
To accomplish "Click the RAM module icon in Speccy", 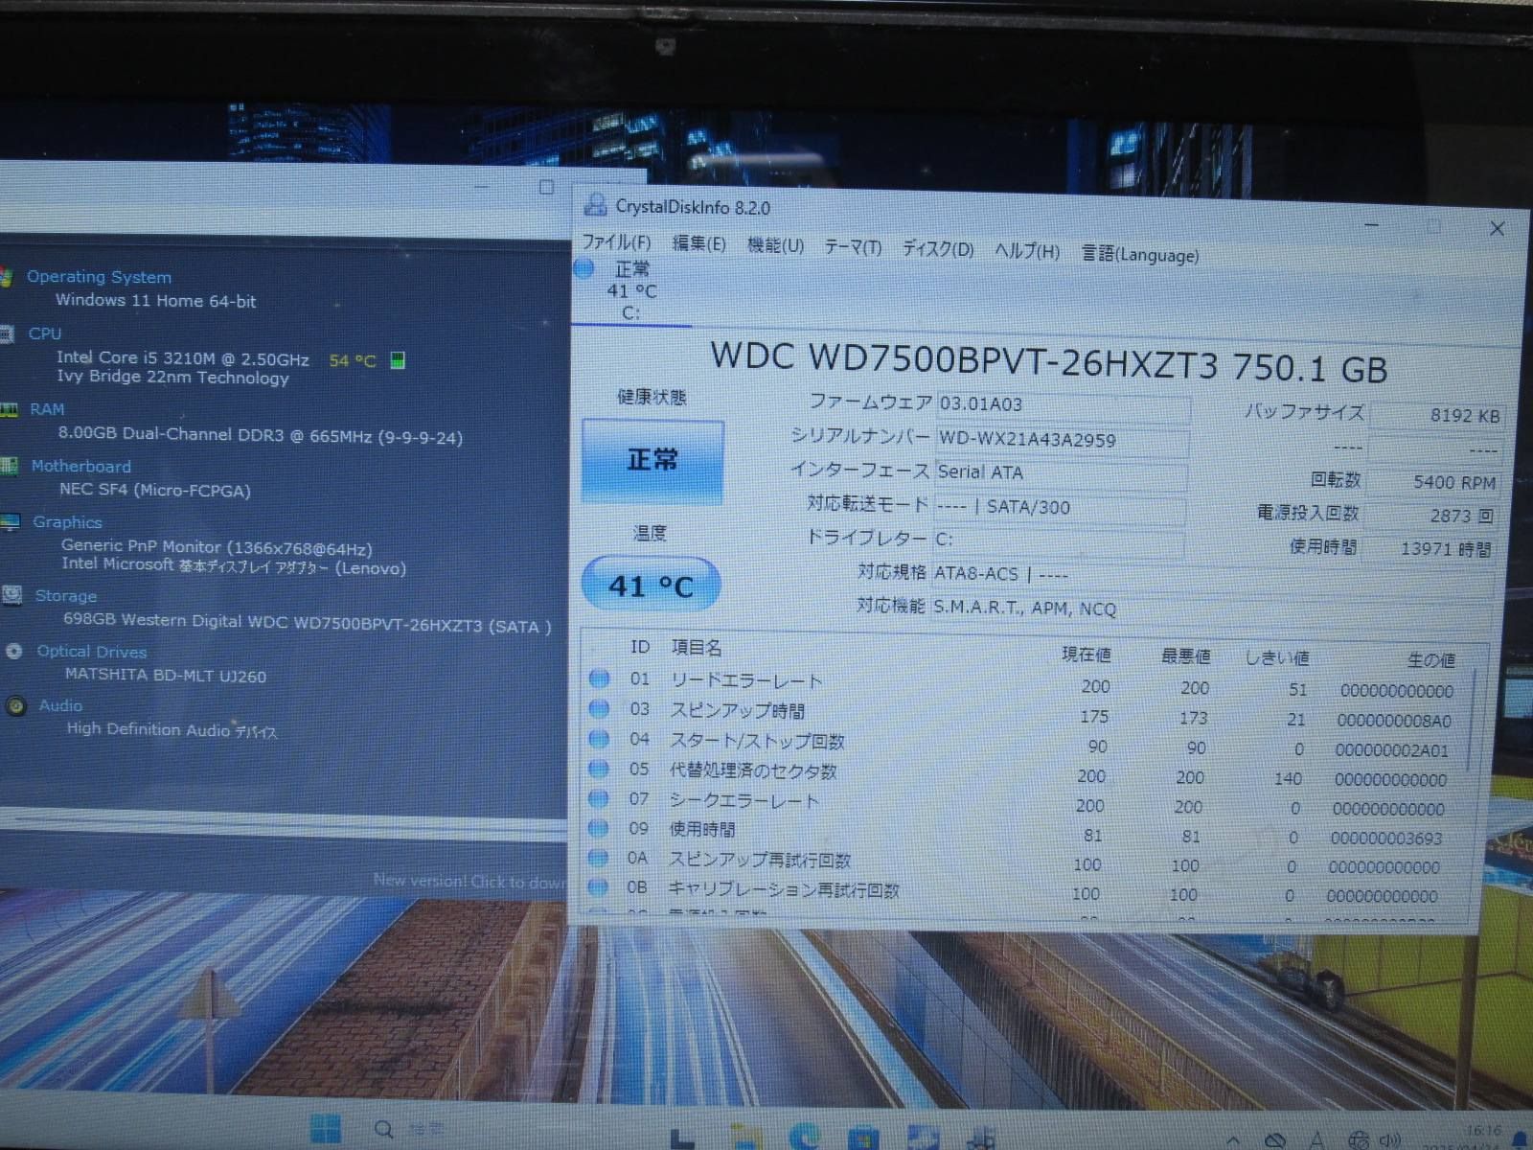I will click(9, 409).
